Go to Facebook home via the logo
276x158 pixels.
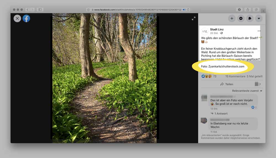click(26, 18)
